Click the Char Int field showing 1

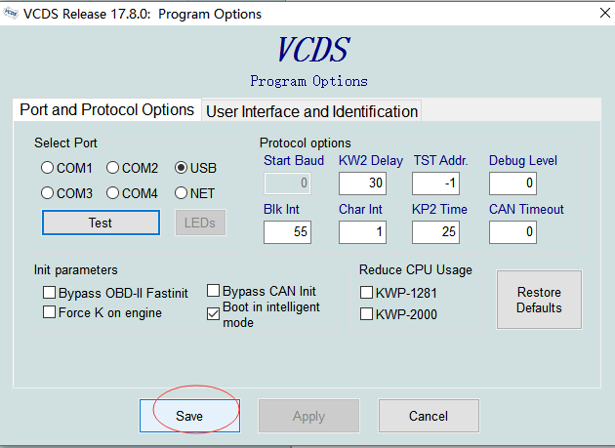(x=362, y=232)
